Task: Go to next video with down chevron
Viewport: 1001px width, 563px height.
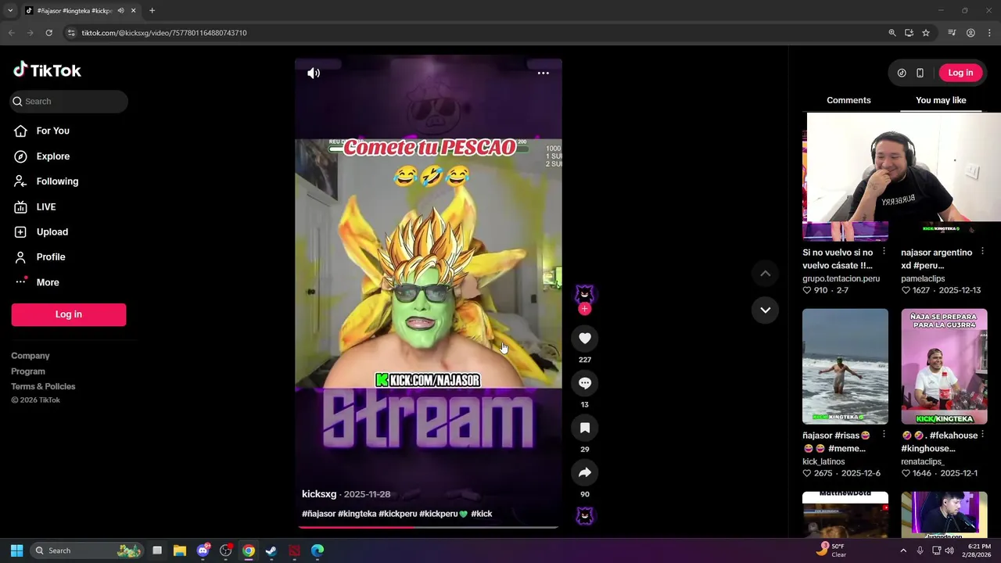Action: coord(766,310)
